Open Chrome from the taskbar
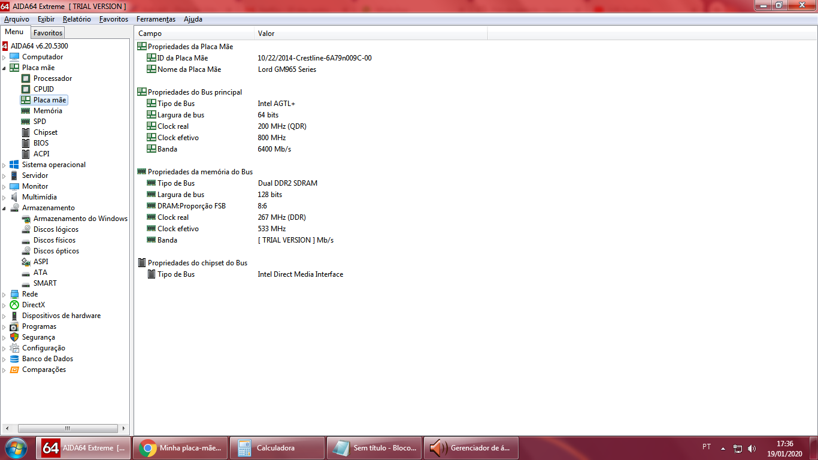Viewport: 818px width, 460px height. pos(180,448)
